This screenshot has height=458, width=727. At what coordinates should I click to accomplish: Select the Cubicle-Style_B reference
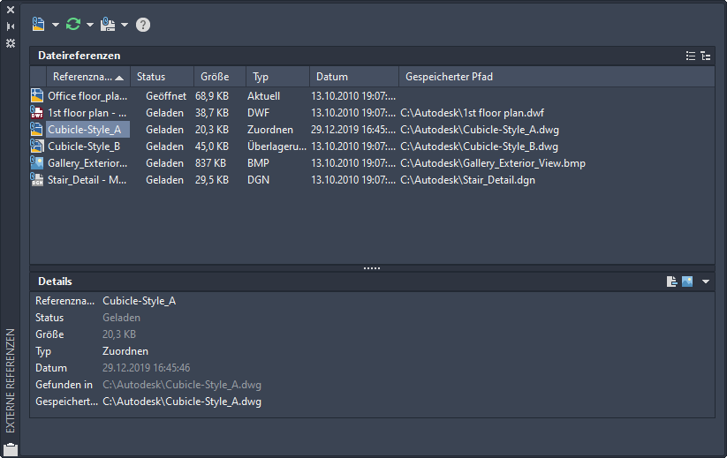coord(84,146)
